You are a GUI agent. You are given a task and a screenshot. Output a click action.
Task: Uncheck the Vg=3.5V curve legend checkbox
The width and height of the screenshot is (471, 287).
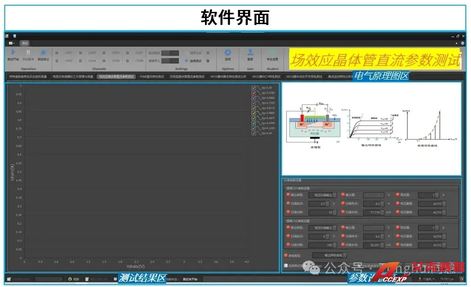[x=254, y=88]
